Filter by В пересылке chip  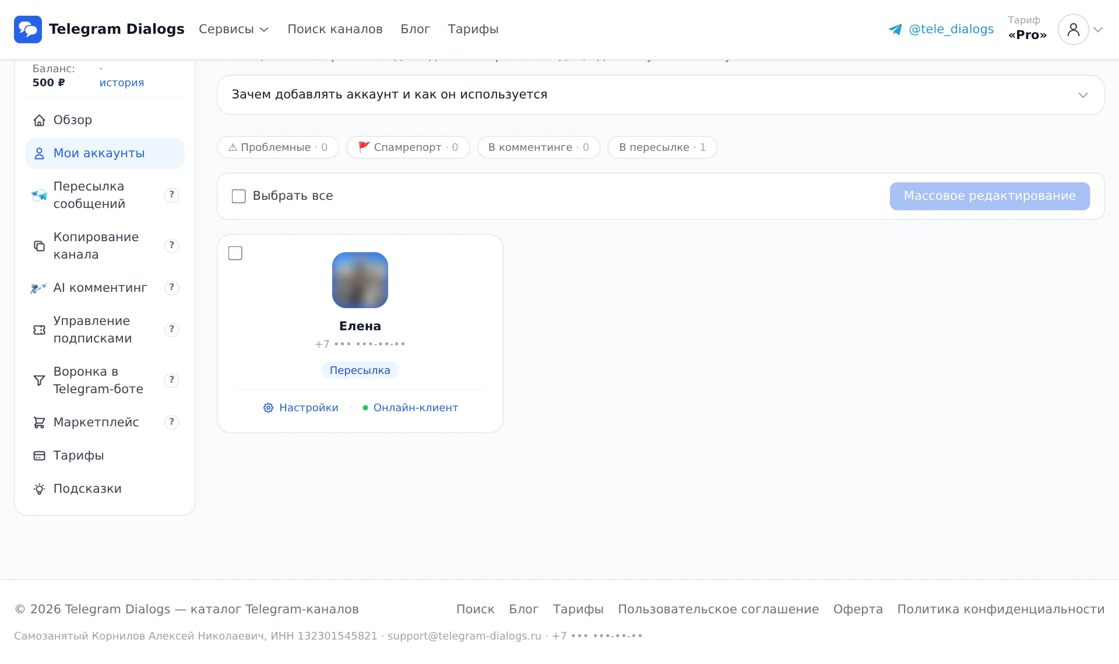click(662, 147)
